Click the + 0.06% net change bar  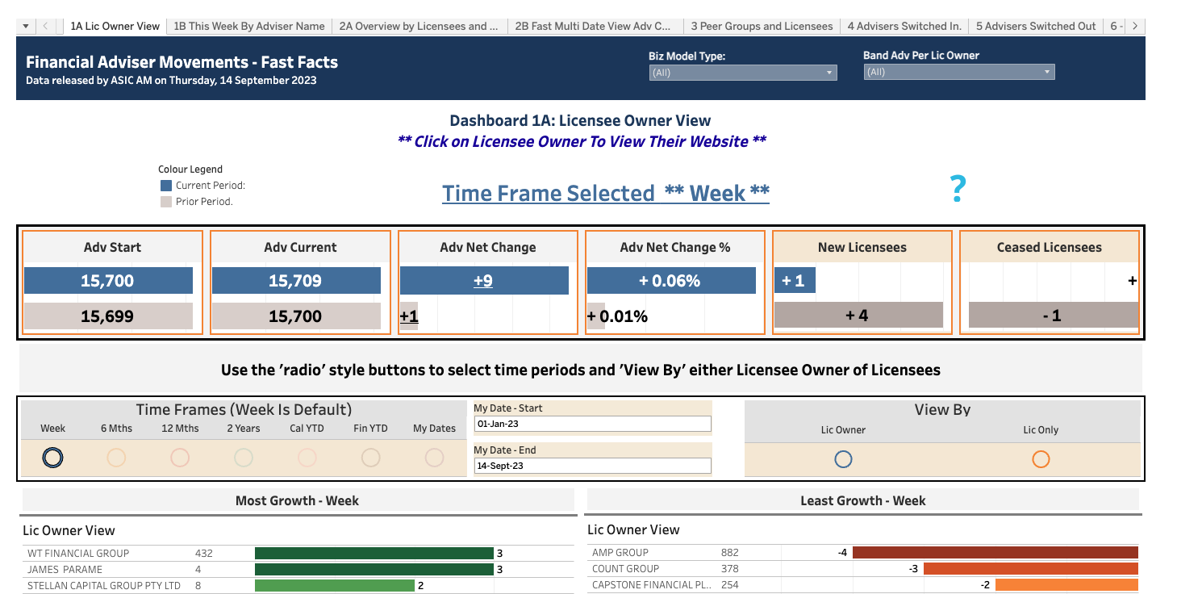coord(671,281)
